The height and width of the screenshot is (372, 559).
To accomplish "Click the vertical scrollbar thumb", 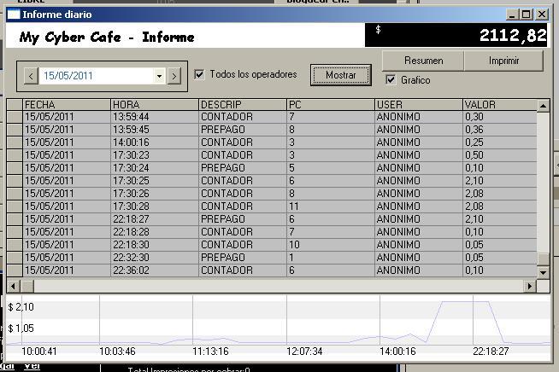I will [x=543, y=259].
